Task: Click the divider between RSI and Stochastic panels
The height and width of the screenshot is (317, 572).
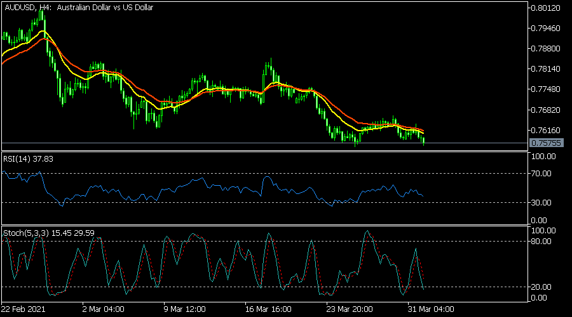Action: coord(264,225)
